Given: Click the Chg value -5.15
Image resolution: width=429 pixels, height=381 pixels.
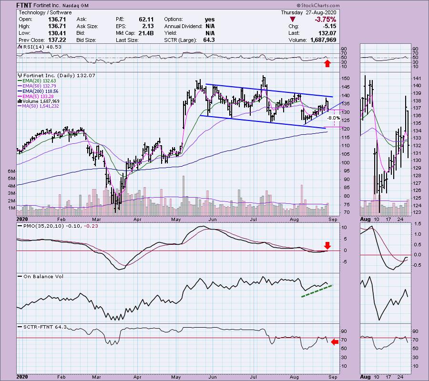Looking at the screenshot, I should click(329, 26).
